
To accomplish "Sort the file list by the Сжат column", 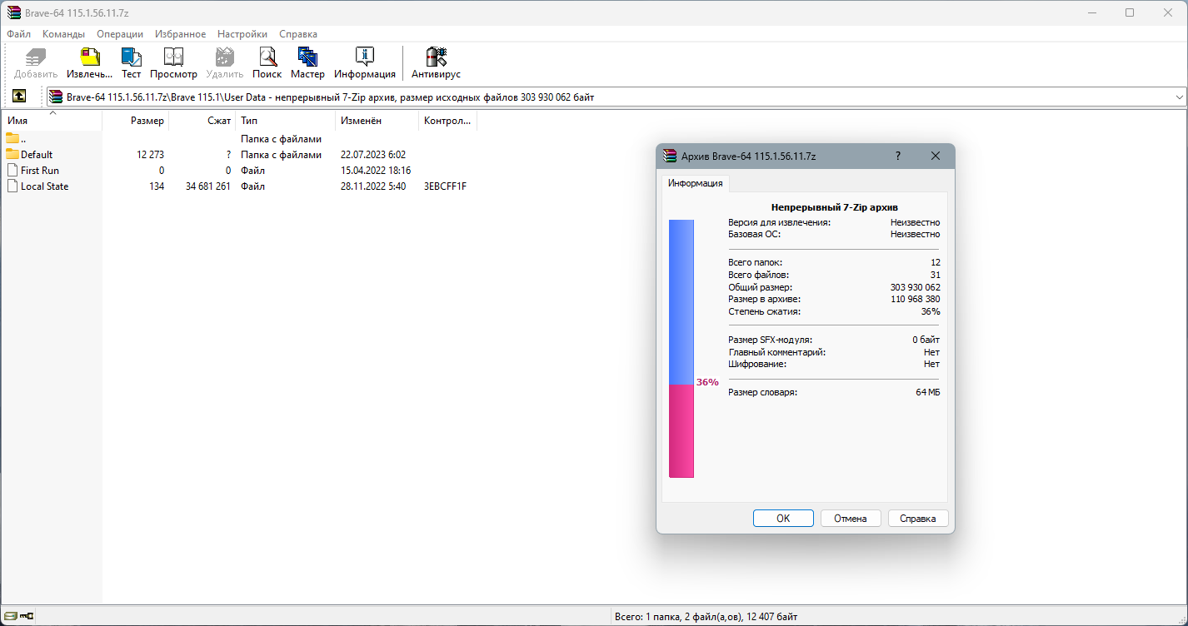I will (x=202, y=121).
